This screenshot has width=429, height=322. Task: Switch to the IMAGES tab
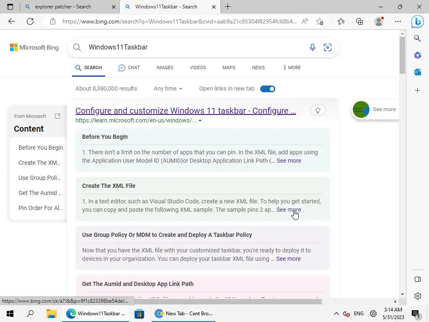(x=165, y=68)
